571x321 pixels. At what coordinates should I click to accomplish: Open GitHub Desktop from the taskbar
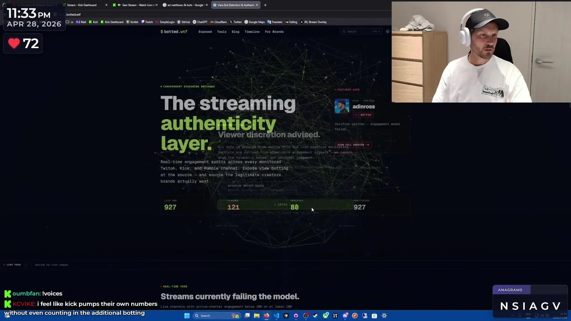296,316
